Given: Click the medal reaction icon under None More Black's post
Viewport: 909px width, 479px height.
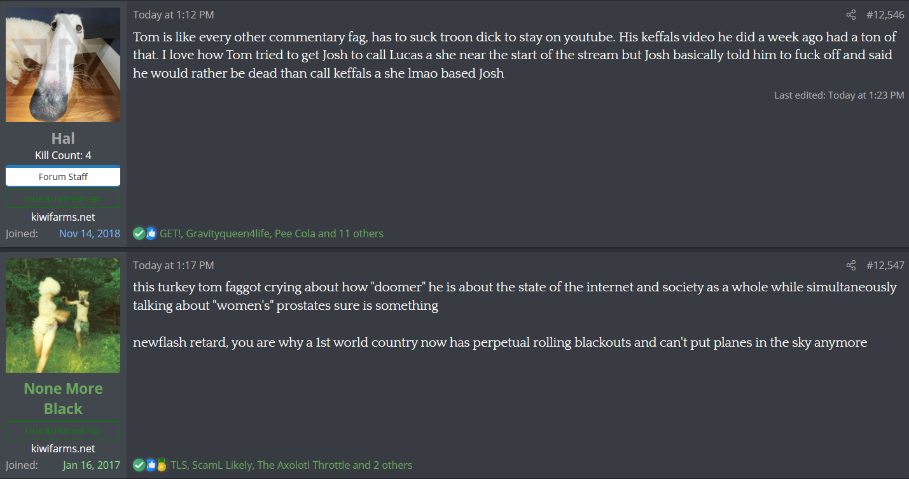Looking at the screenshot, I should pos(162,465).
